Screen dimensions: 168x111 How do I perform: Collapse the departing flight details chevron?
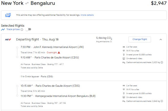pyautogui.click(x=161, y=40)
